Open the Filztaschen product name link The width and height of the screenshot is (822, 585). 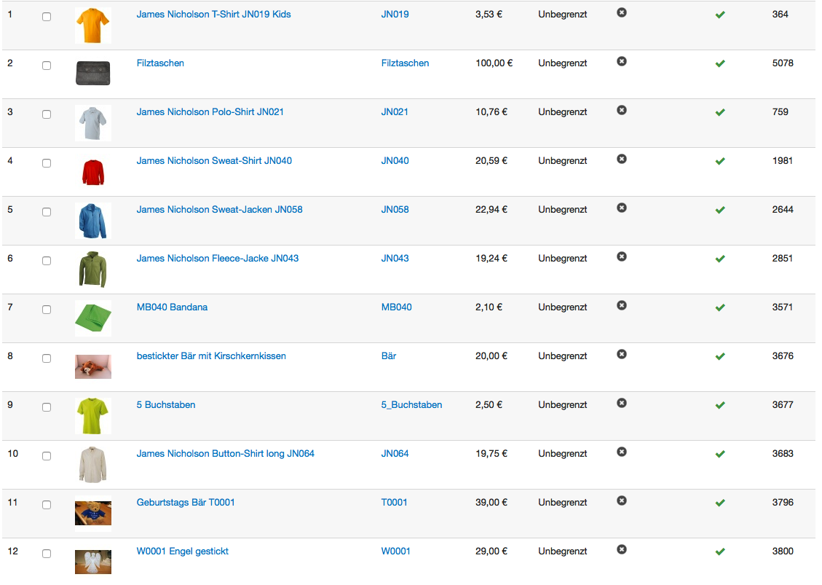point(160,63)
